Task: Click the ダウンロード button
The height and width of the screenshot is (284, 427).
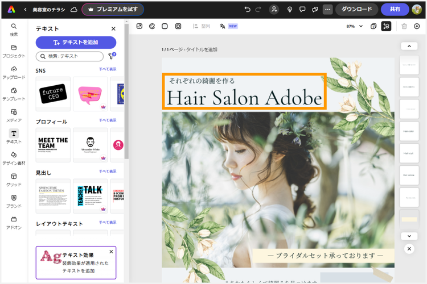Action: [357, 9]
